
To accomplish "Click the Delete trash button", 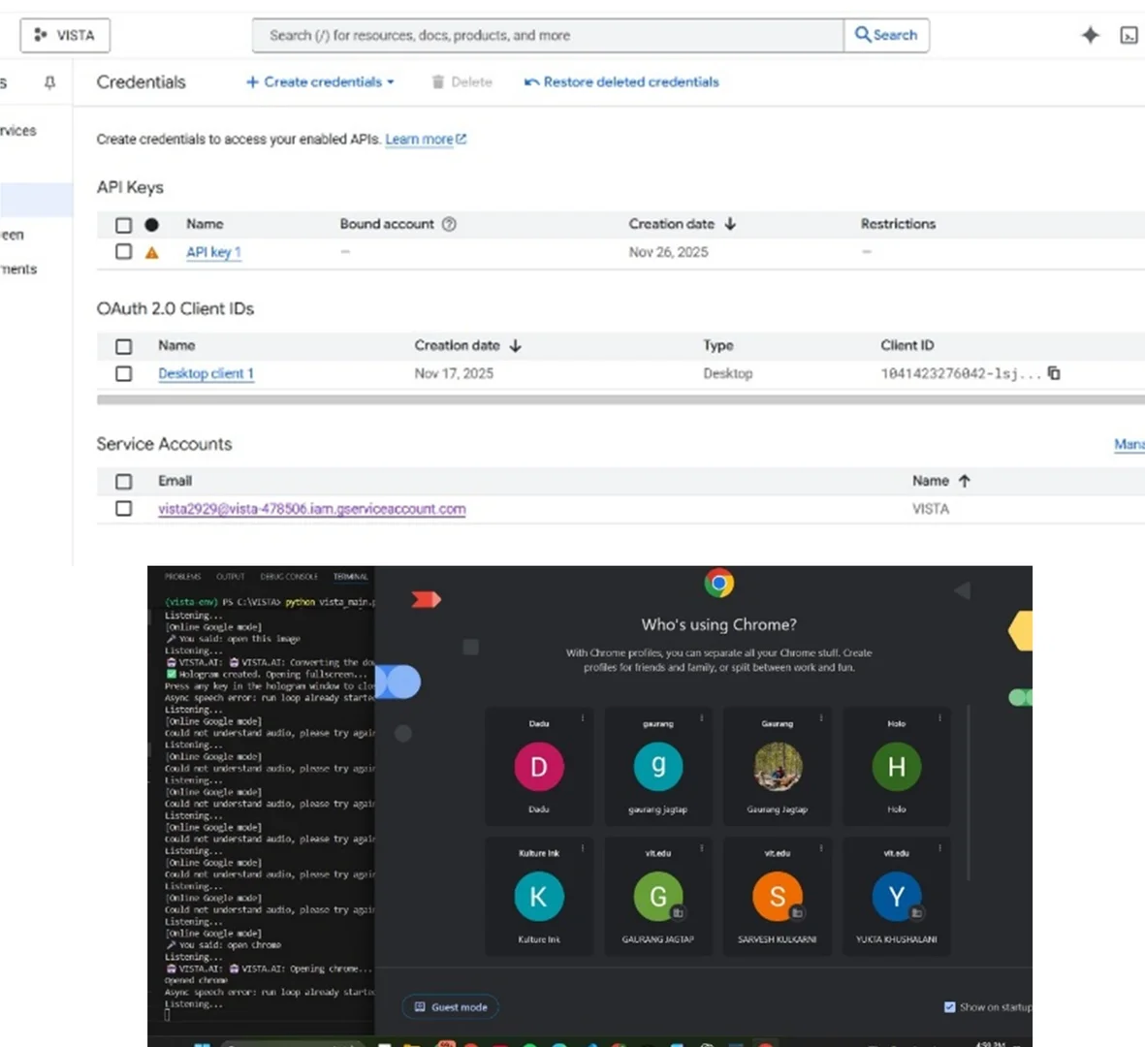I will [462, 81].
